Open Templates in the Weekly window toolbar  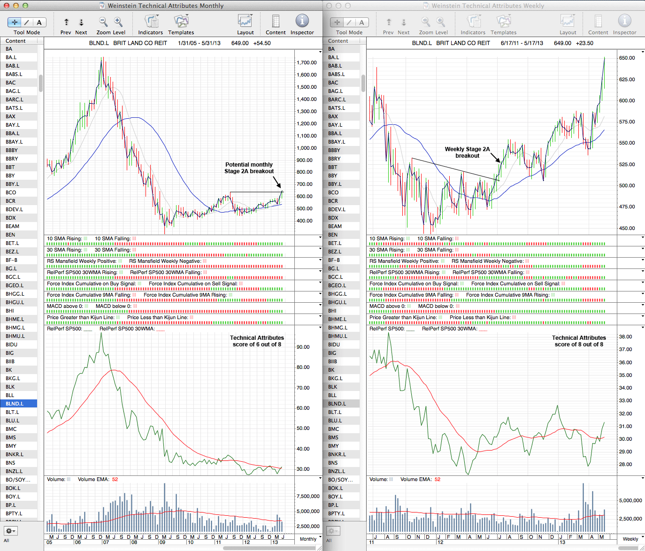tap(503, 21)
